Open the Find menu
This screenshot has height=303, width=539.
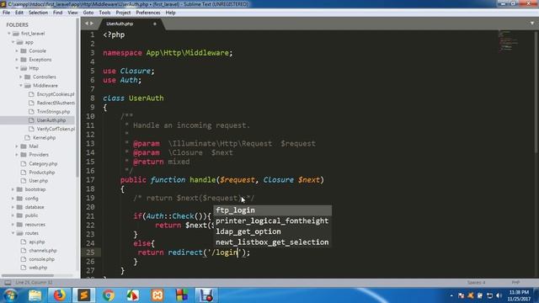58,13
